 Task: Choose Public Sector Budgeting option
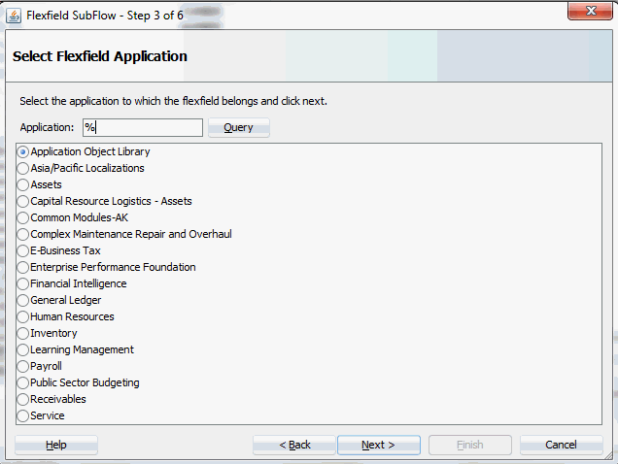[x=23, y=383]
